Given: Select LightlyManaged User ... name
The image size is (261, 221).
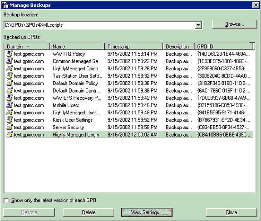Looking at the screenshot, I should (x=77, y=113).
